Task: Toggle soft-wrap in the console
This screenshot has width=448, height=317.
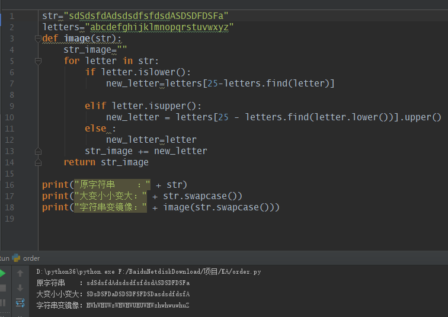Action: [x=20, y=303]
